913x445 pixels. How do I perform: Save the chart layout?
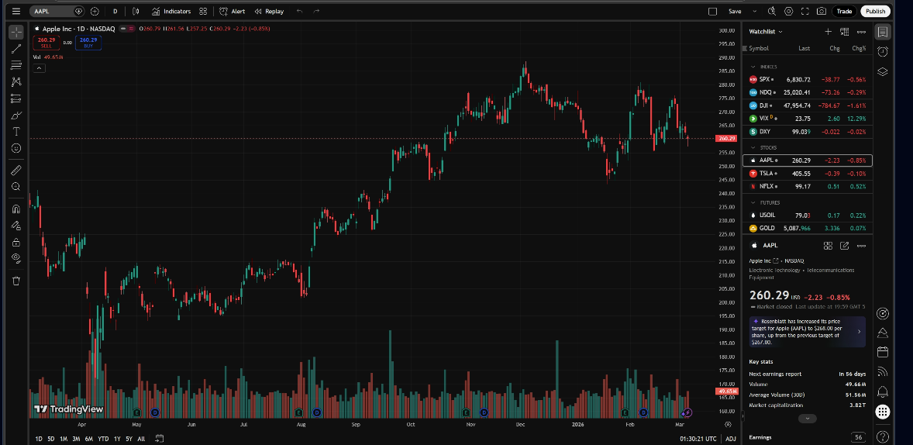[735, 11]
